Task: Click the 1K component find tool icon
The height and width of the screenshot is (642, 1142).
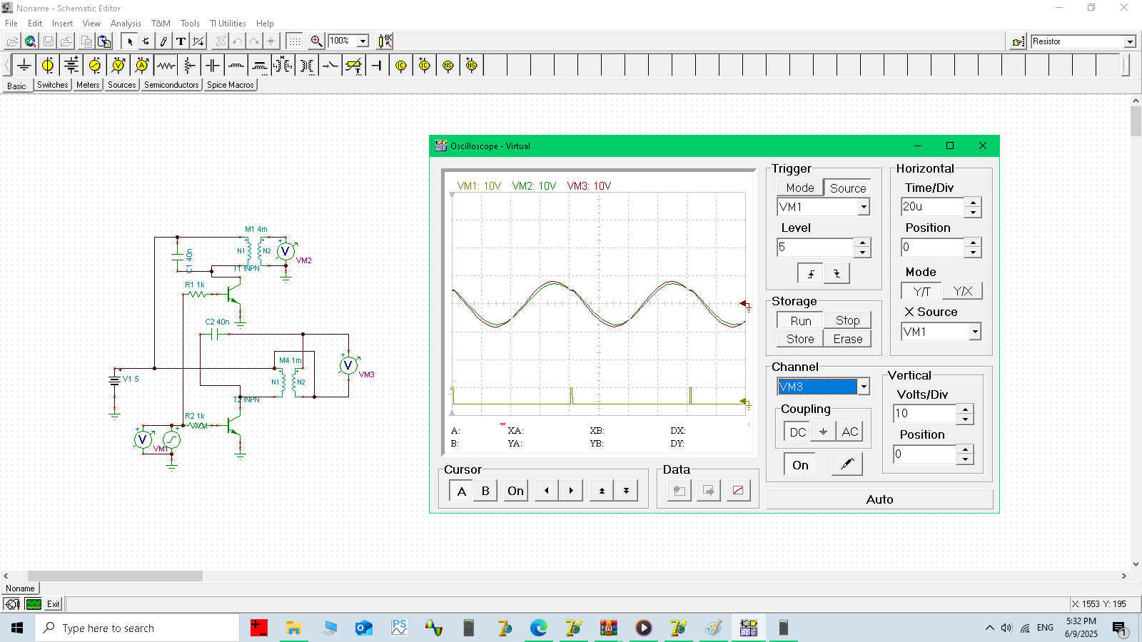Action: click(x=385, y=41)
